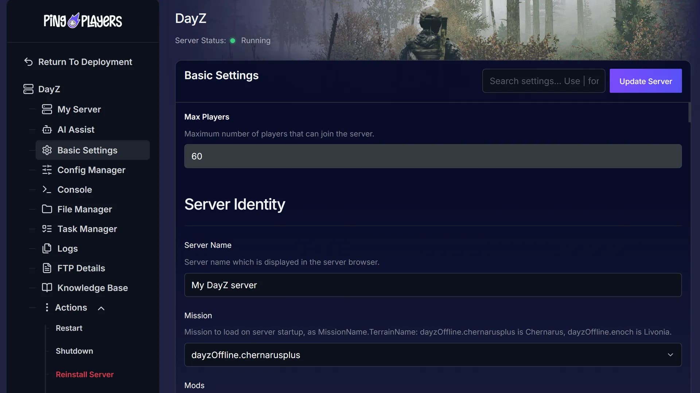Click Restart under Actions
The image size is (700, 393).
pyautogui.click(x=69, y=328)
